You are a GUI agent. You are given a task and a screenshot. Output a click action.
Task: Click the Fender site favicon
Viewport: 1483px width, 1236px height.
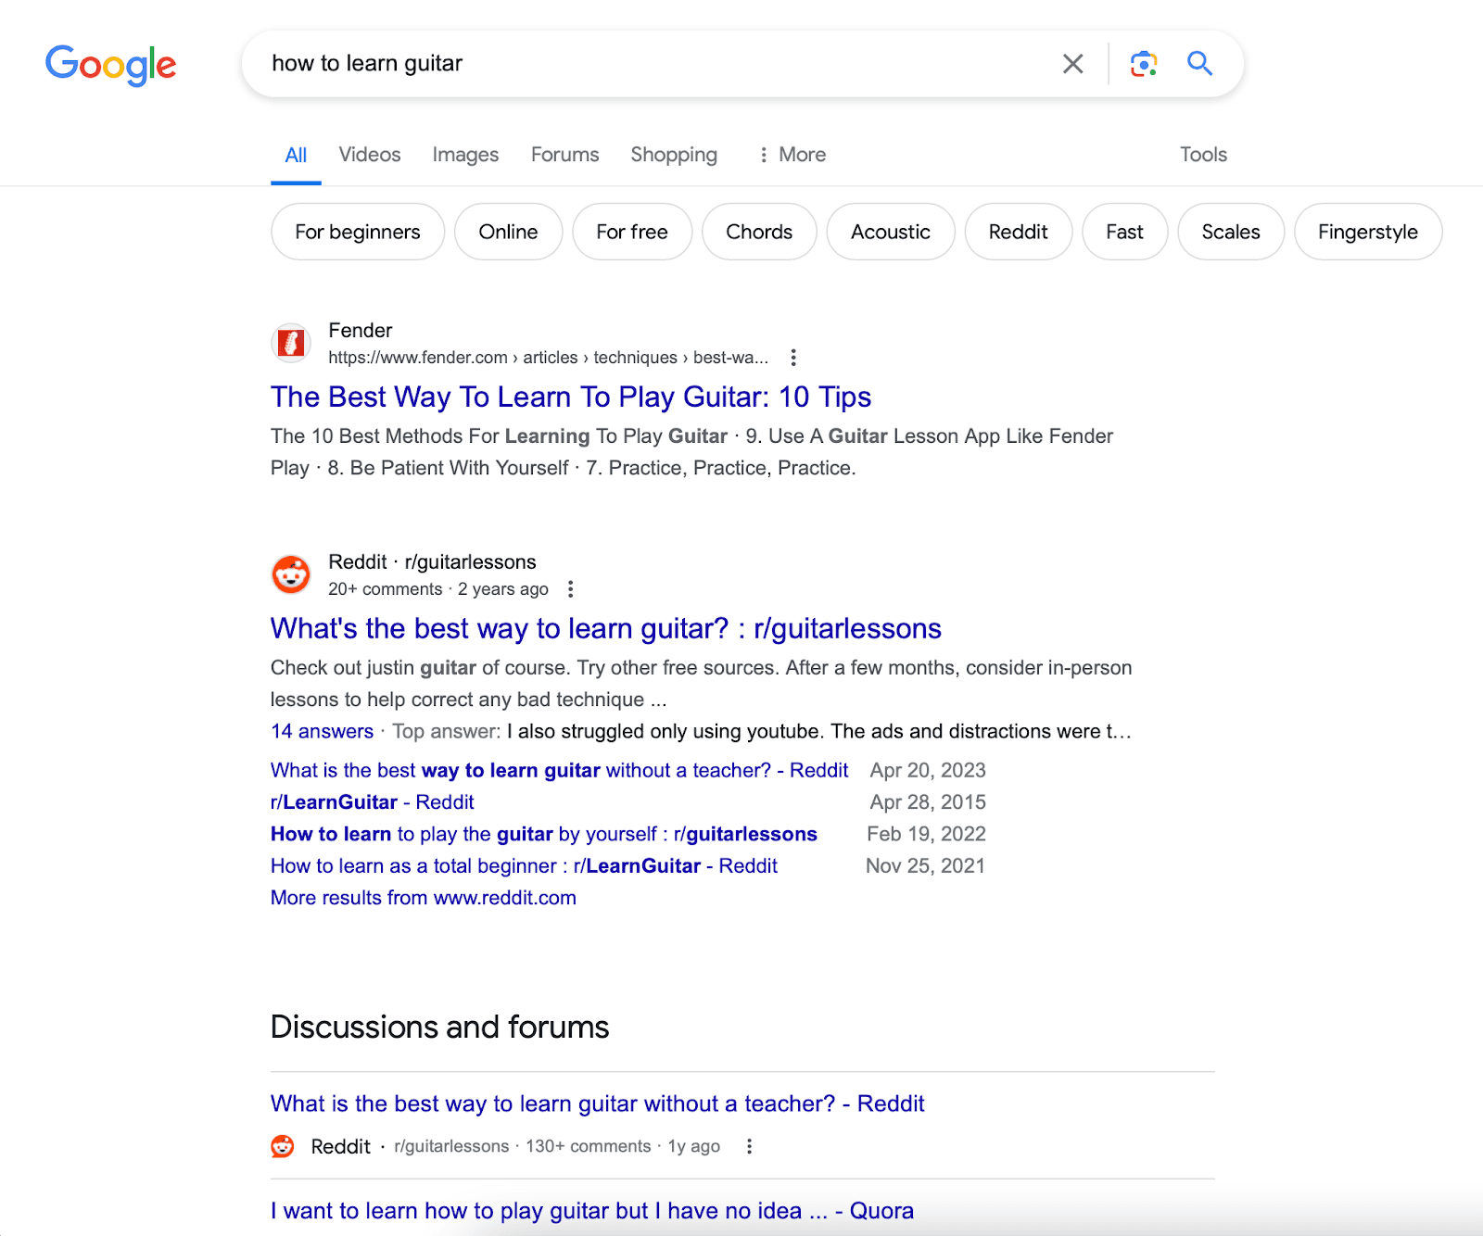[x=291, y=343]
